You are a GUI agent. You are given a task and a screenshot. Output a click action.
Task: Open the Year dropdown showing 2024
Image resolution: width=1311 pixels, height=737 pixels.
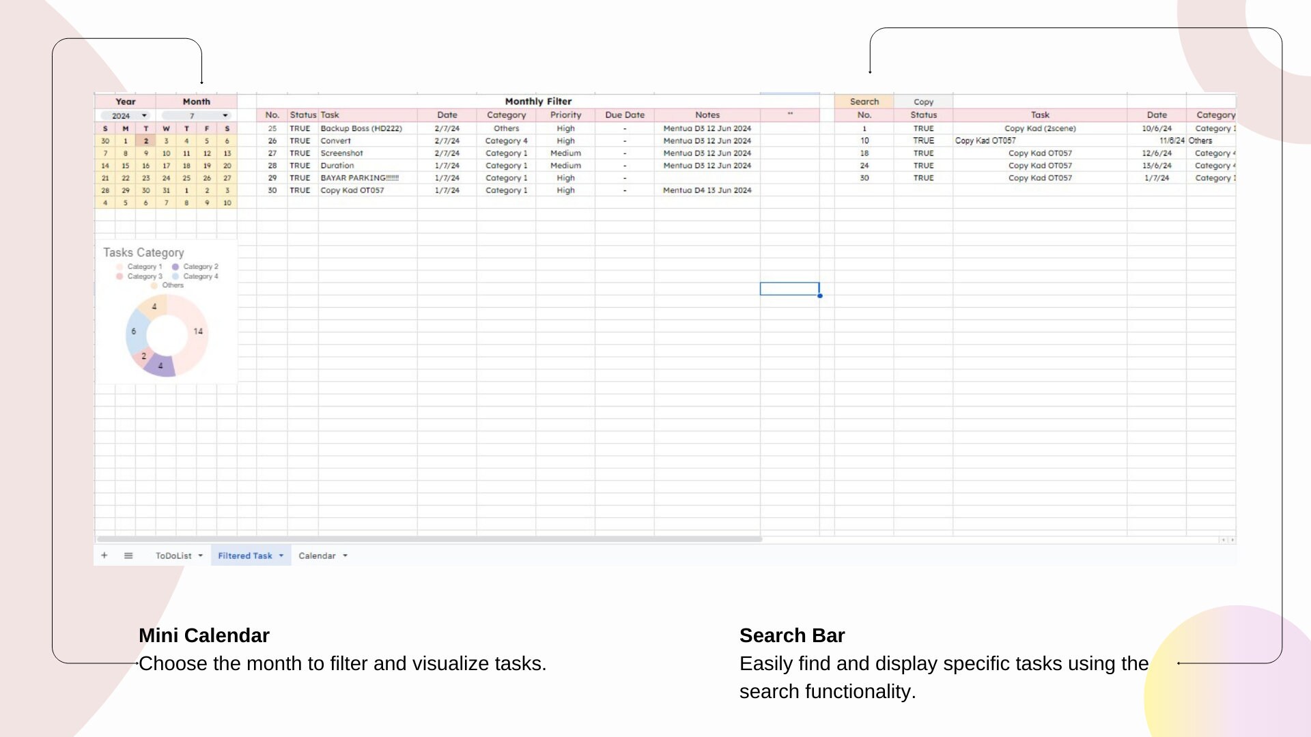click(x=143, y=115)
